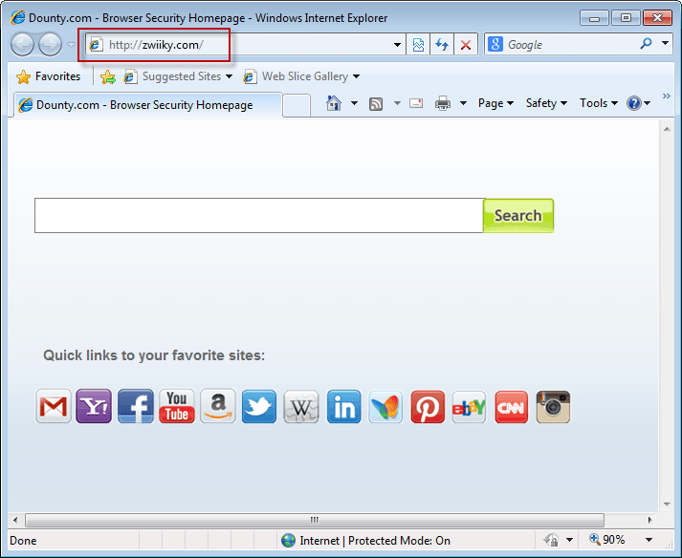Click the horizontal scrollbar thumb
Viewport: 682px width, 558px height.
click(315, 520)
